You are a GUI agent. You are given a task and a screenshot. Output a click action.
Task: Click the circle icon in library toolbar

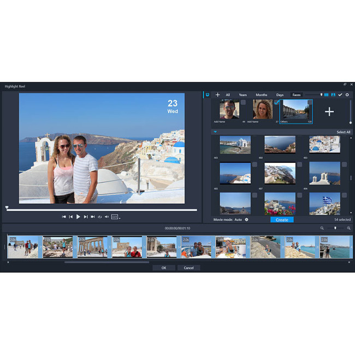pyautogui.click(x=347, y=94)
